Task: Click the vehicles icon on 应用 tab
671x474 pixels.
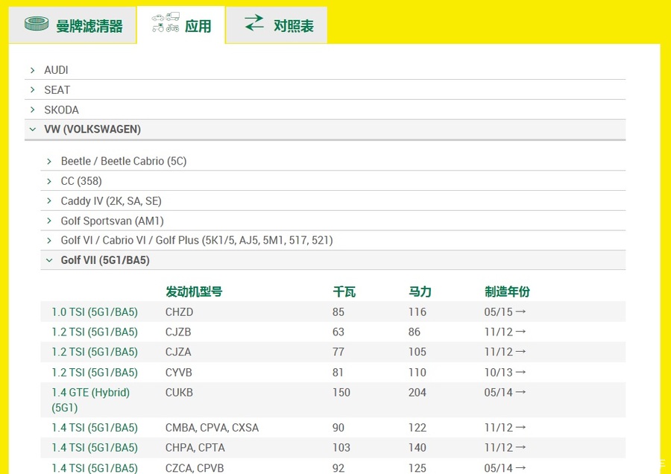Action: point(166,22)
